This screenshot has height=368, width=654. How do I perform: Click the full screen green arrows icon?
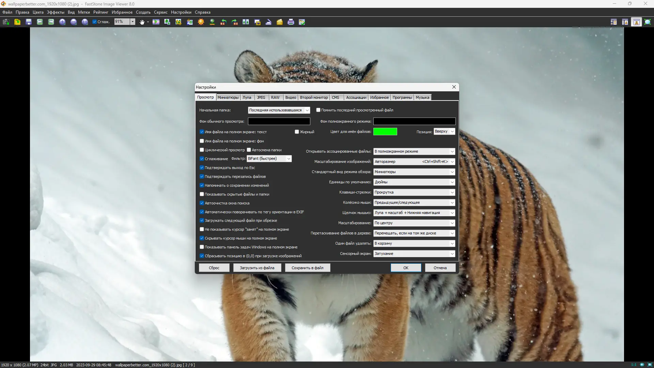pyautogui.click(x=648, y=22)
